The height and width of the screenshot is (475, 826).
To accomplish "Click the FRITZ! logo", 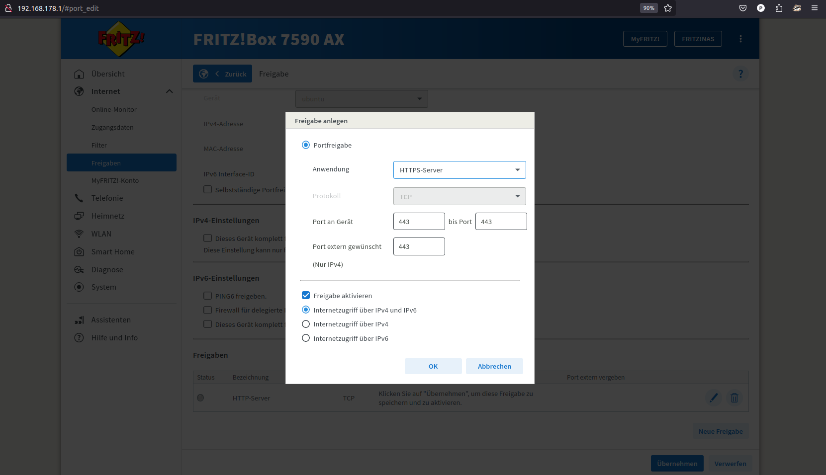I will (x=121, y=39).
